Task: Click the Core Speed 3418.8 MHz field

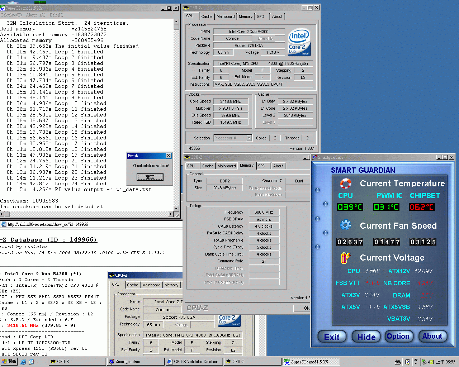Action: (231, 101)
